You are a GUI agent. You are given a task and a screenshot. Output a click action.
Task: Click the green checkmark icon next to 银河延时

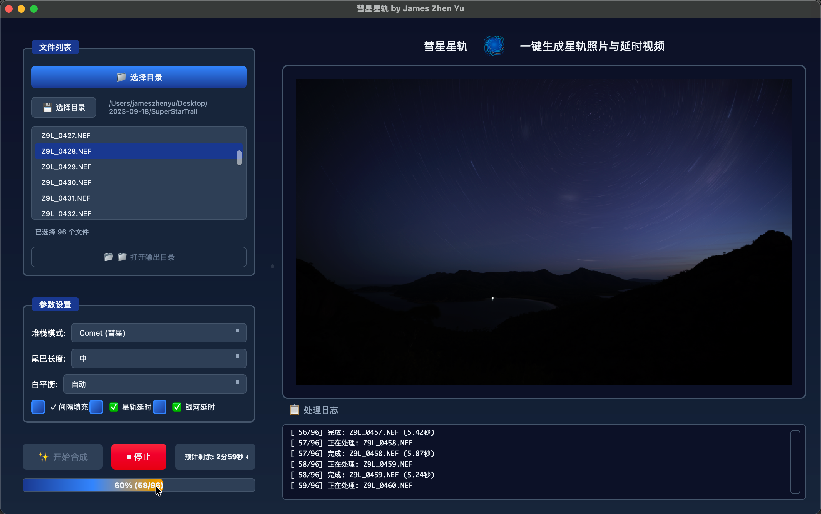coord(177,407)
